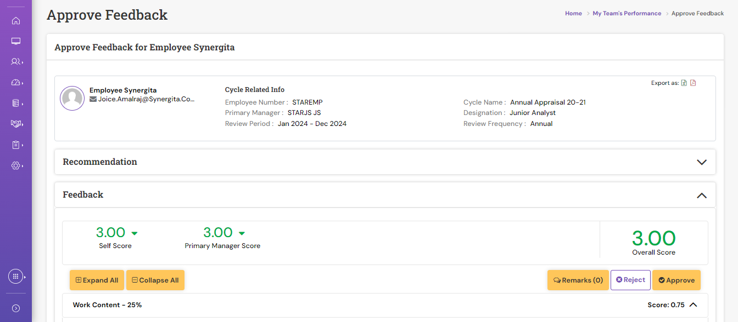Click the Feedback section heading
The height and width of the screenshot is (322, 738).
(83, 194)
